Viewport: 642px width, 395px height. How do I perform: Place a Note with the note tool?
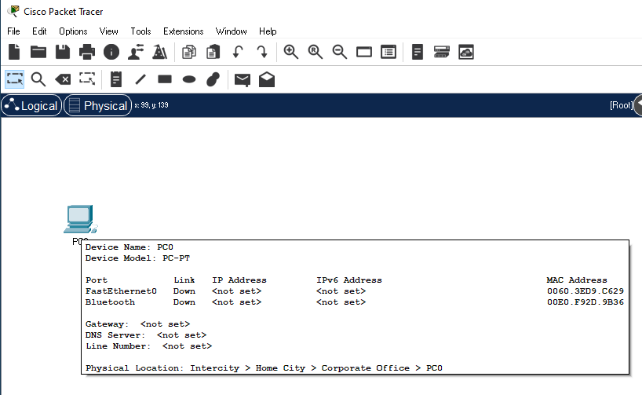(x=116, y=79)
